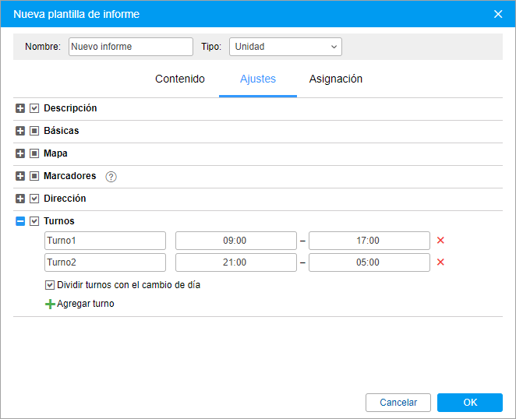The width and height of the screenshot is (516, 419).
Task: Toggle Dividir turnos con el cambio de día
Action: (49, 285)
